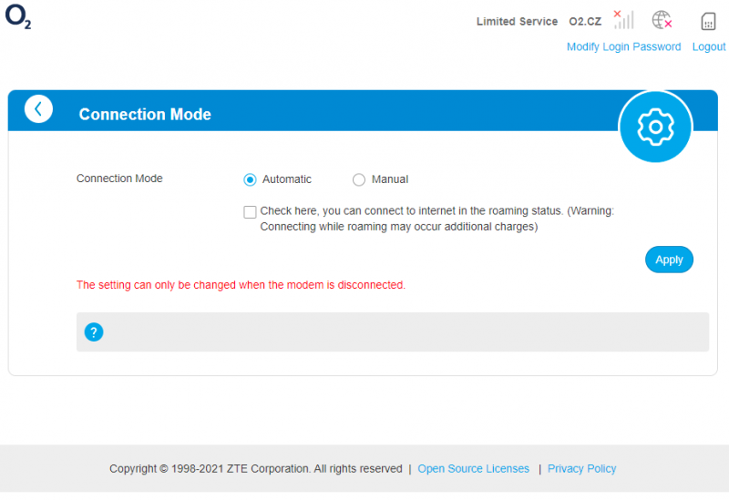Select the Manual connection mode

pos(359,179)
